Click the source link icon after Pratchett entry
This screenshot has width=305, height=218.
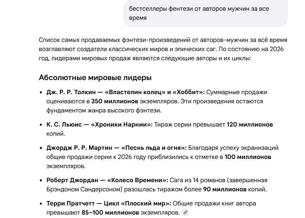pos(186,212)
